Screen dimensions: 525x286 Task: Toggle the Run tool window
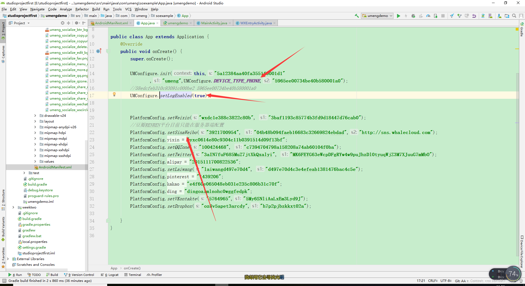coord(15,275)
